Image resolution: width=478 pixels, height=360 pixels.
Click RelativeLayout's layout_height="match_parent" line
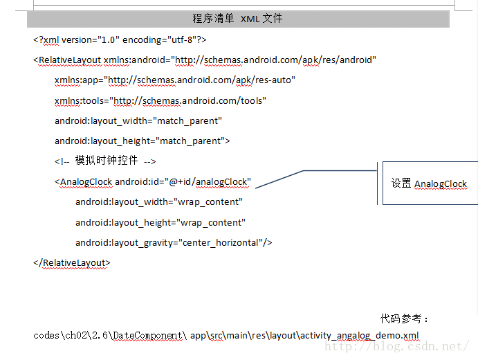pyautogui.click(x=143, y=141)
